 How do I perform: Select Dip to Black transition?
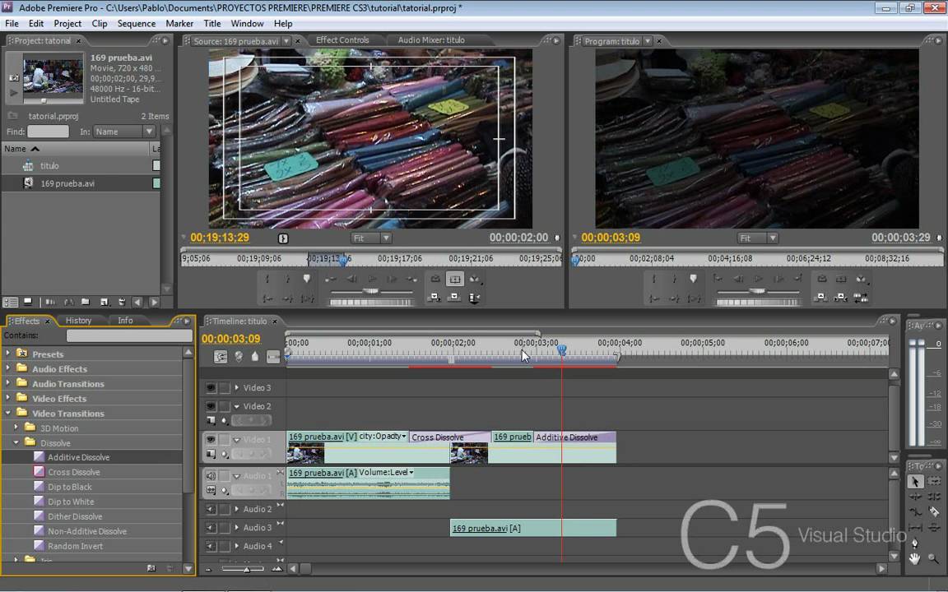click(70, 487)
